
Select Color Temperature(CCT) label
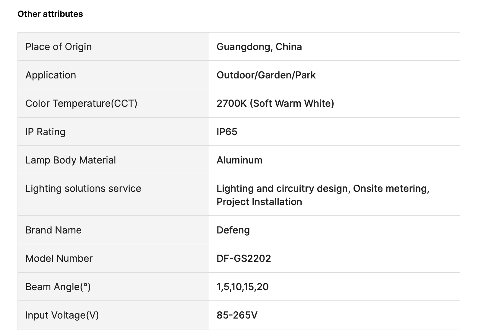(x=81, y=103)
